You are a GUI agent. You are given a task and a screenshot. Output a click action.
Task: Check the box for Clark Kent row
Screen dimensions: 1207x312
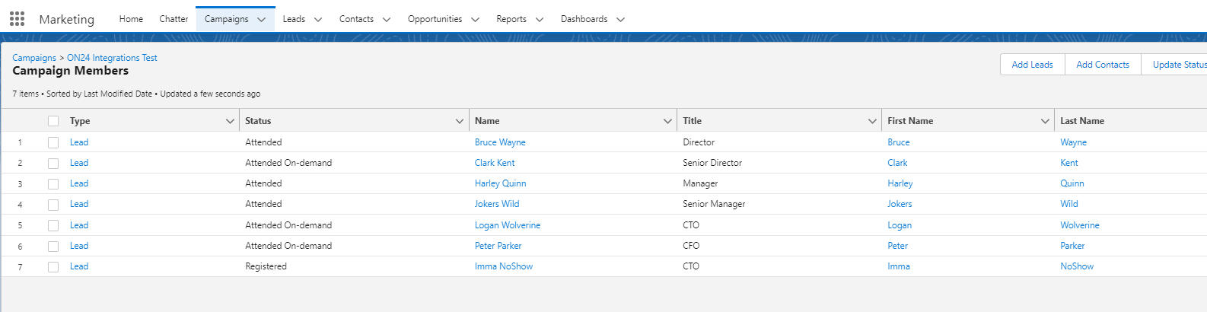tap(53, 163)
